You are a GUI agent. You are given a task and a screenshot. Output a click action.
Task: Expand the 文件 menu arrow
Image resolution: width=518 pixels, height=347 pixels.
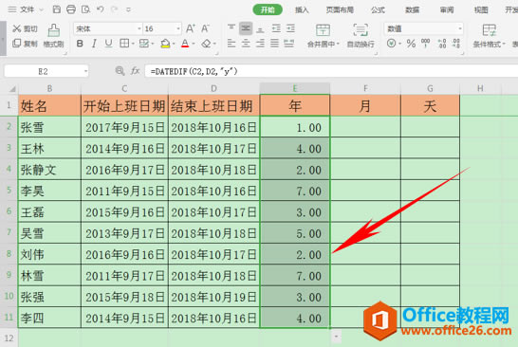click(42, 9)
